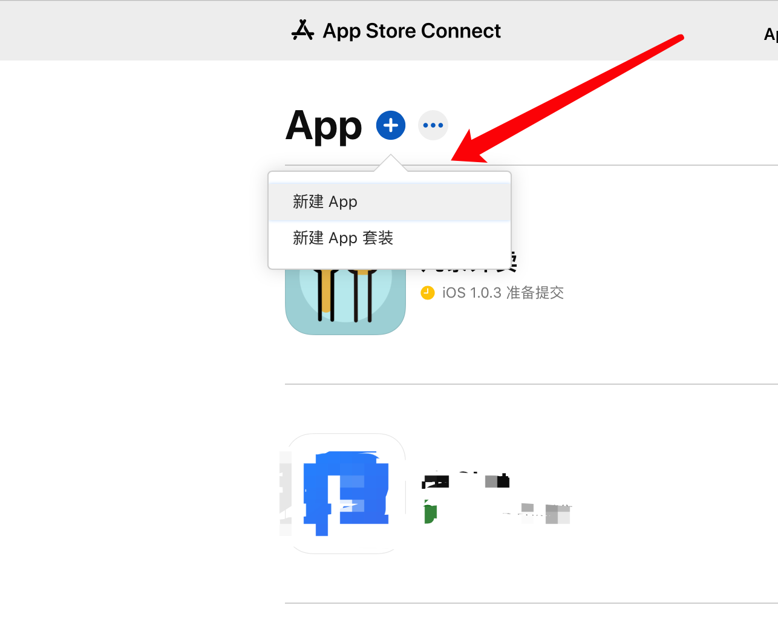Click the yellow clock status icon
This screenshot has height=634, width=778.
click(427, 293)
